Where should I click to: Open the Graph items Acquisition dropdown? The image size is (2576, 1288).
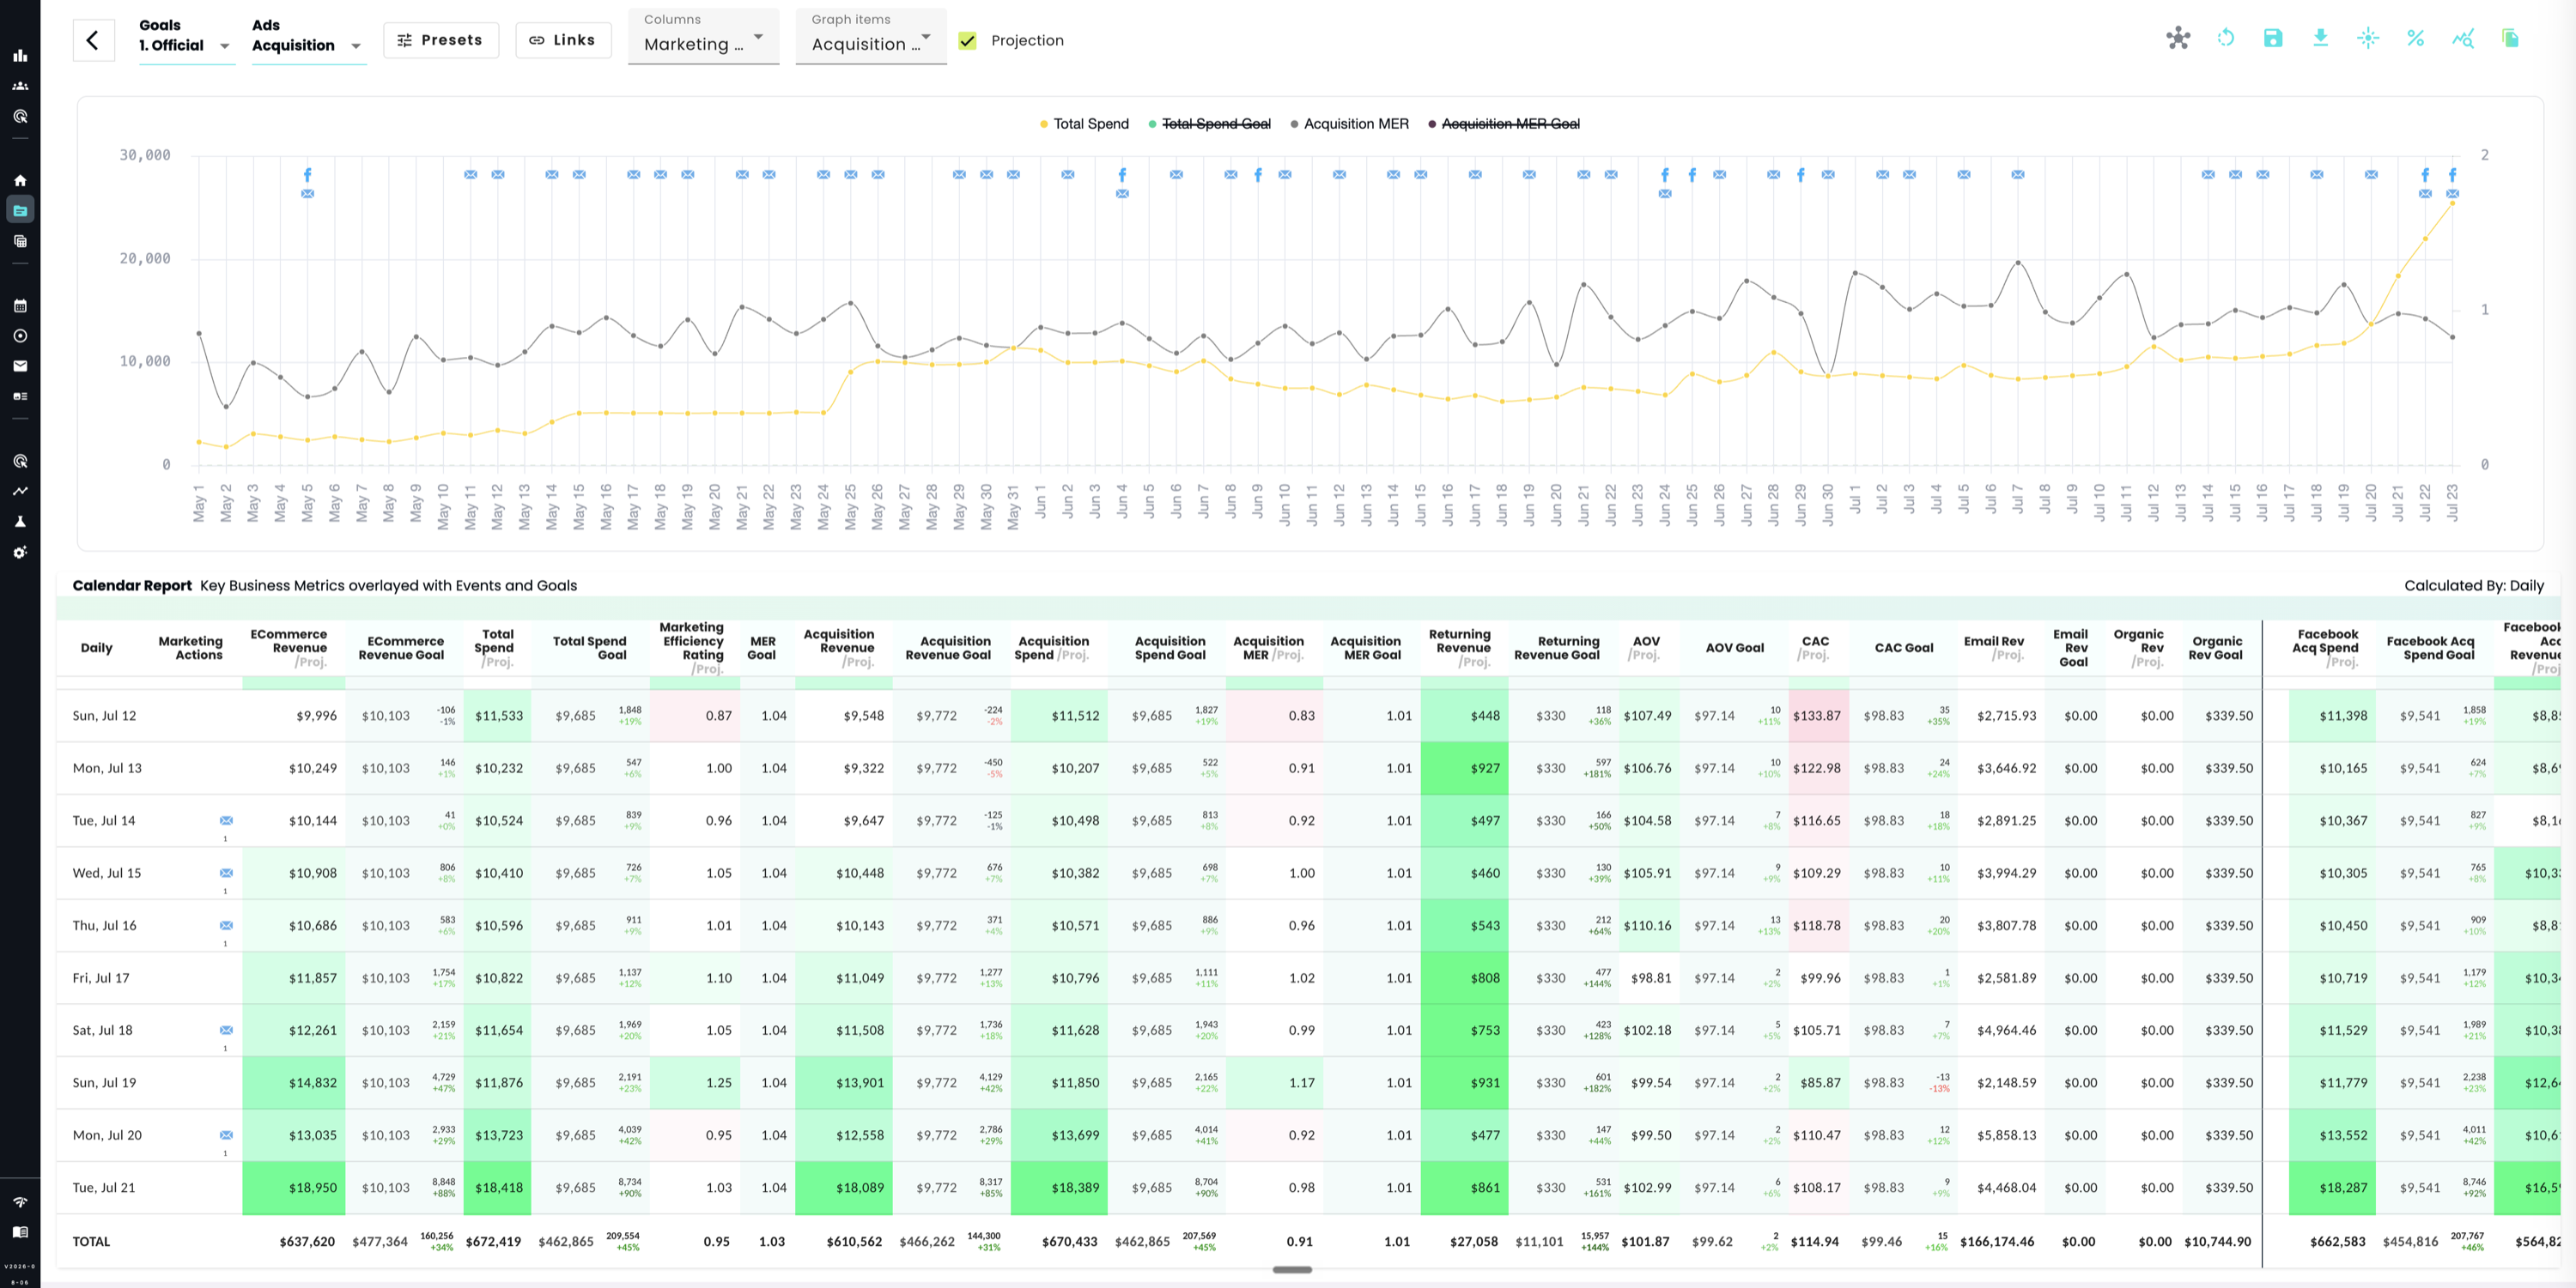871,36
